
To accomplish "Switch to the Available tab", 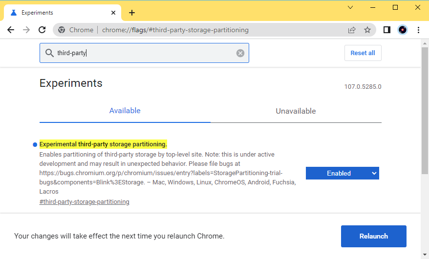I will click(x=125, y=111).
